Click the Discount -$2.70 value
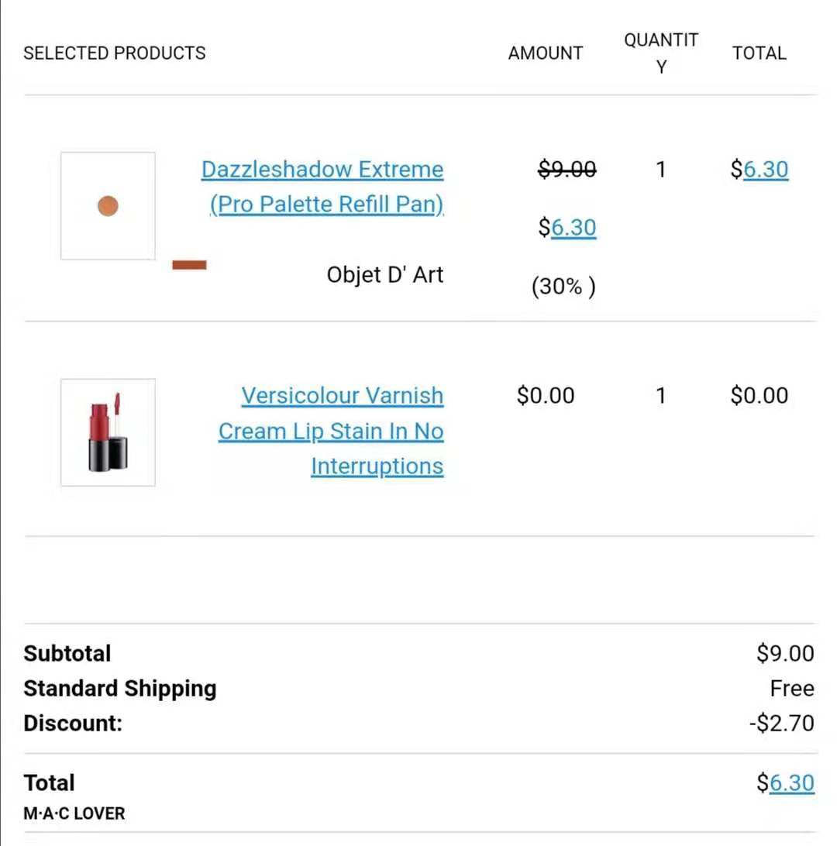Viewport: 837px width, 846px height. (x=782, y=723)
